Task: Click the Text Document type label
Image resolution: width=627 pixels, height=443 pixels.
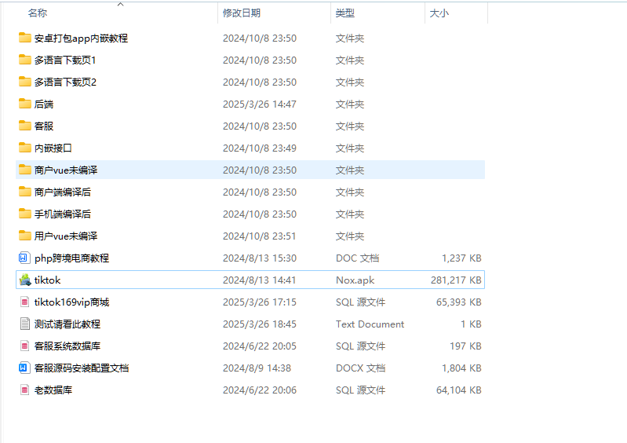Action: (x=370, y=324)
